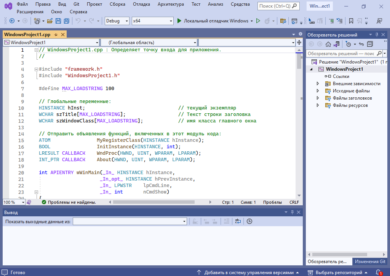Click the Home icon in Solution Explorer
Viewport: 390px width, 276px height.
pos(328,44)
